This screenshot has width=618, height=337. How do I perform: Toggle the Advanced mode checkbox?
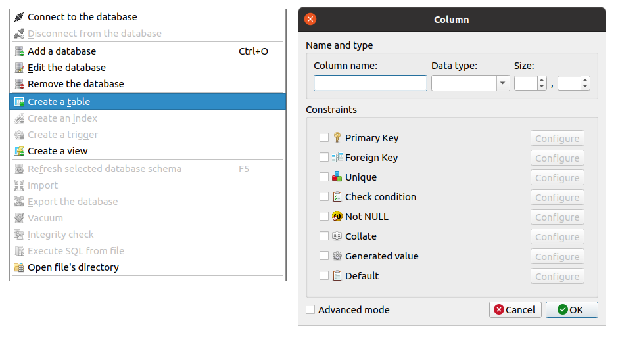click(x=310, y=310)
